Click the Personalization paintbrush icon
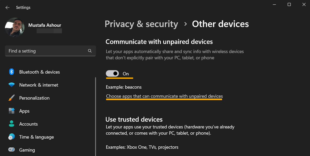The height and width of the screenshot is (156, 310). tap(11, 98)
